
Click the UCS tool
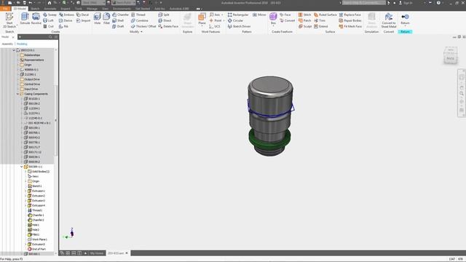point(215,26)
